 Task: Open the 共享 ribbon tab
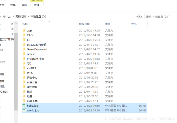(x=13, y=5)
